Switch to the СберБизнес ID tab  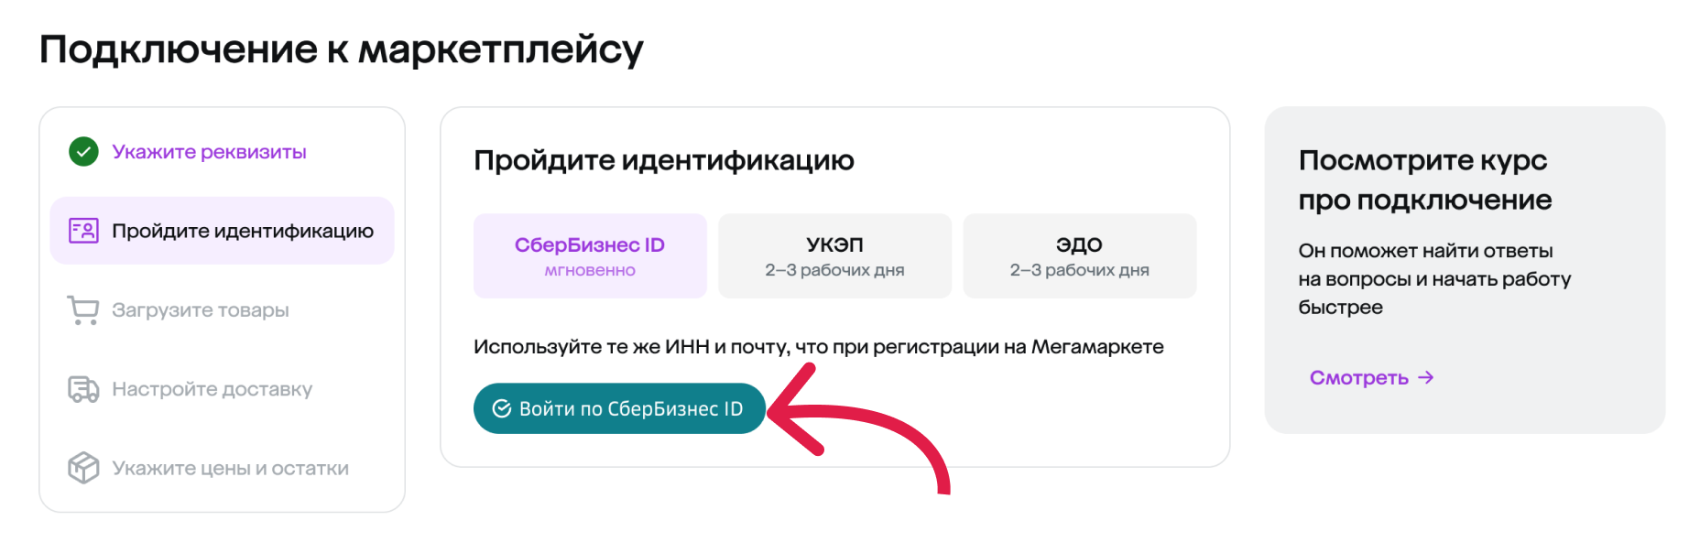(x=590, y=255)
